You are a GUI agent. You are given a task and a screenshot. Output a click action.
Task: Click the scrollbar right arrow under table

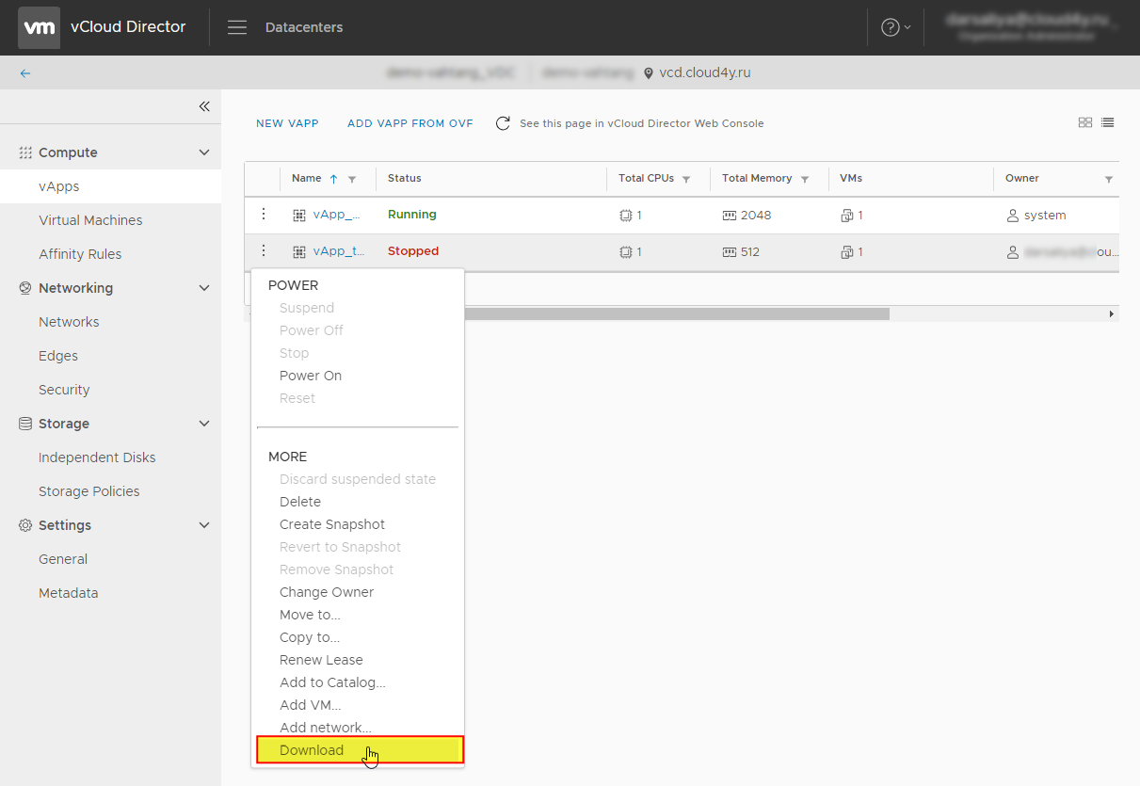pos(1111,313)
